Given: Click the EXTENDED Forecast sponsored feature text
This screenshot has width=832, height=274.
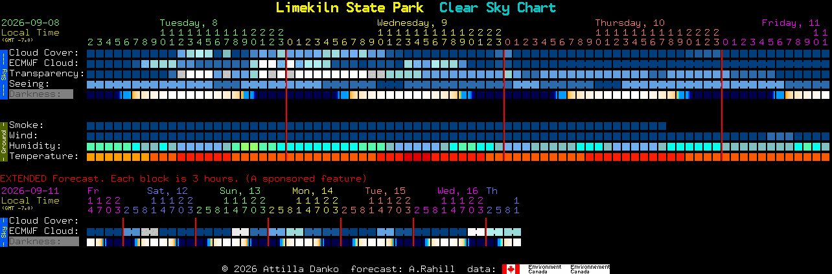Looking at the screenshot, I should (183, 178).
